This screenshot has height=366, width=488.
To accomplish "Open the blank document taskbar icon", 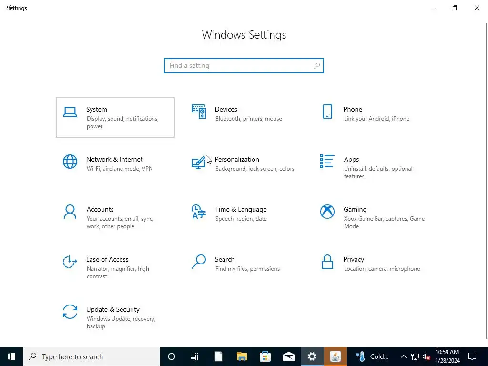I will (x=218, y=356).
